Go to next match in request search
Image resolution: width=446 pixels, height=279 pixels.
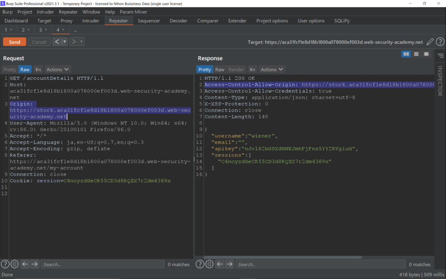point(35,264)
